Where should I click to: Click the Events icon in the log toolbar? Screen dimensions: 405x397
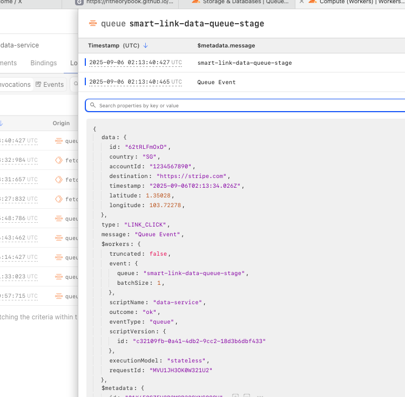click(38, 85)
